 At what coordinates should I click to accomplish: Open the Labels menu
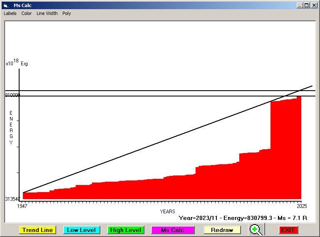(10, 13)
